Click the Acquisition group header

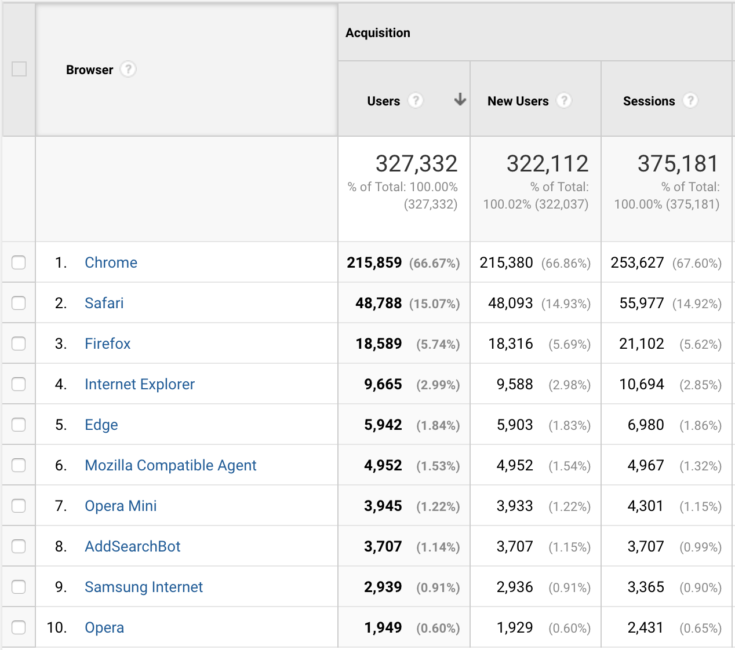(x=378, y=33)
